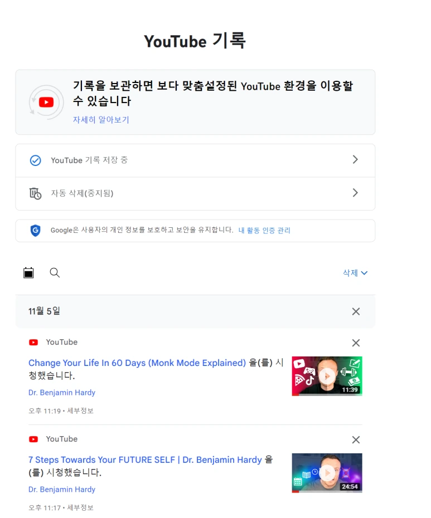Expand YouTube 기록 저장 중 chevron
The height and width of the screenshot is (518, 431).
pyautogui.click(x=355, y=159)
